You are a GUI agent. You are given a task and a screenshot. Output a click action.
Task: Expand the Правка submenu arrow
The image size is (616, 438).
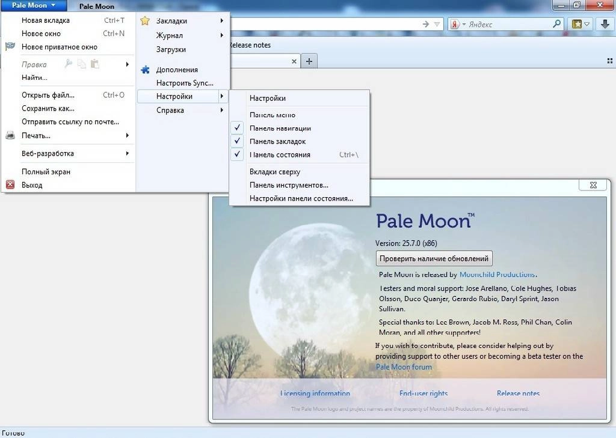click(x=128, y=64)
